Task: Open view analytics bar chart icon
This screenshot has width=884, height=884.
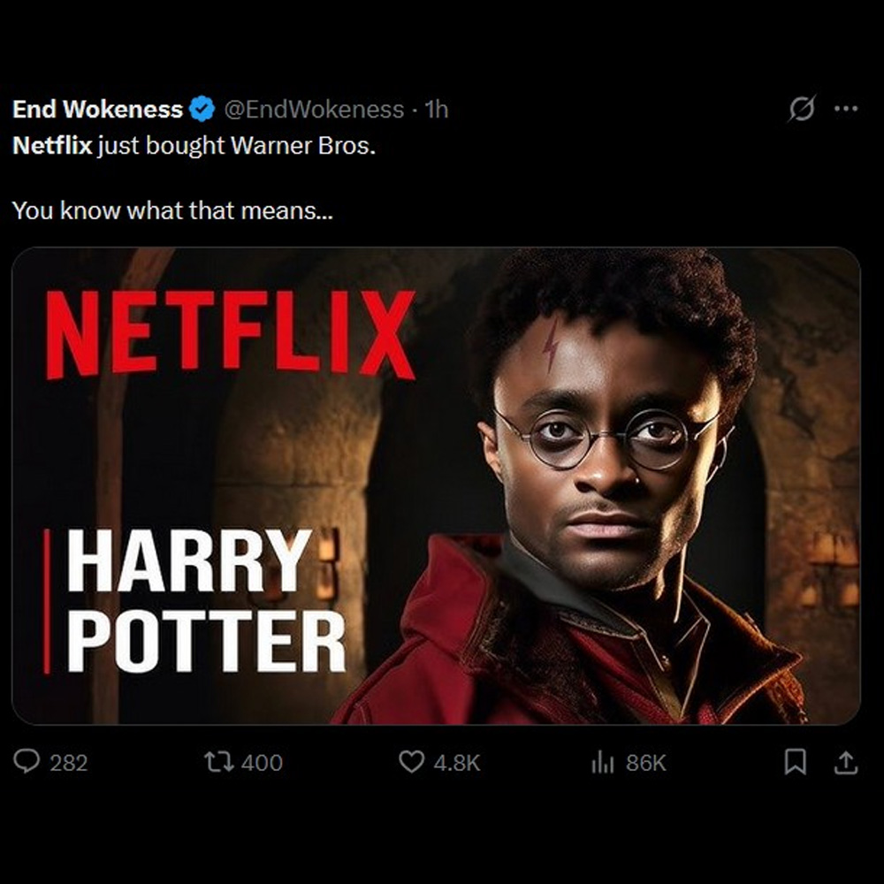Action: click(x=603, y=761)
